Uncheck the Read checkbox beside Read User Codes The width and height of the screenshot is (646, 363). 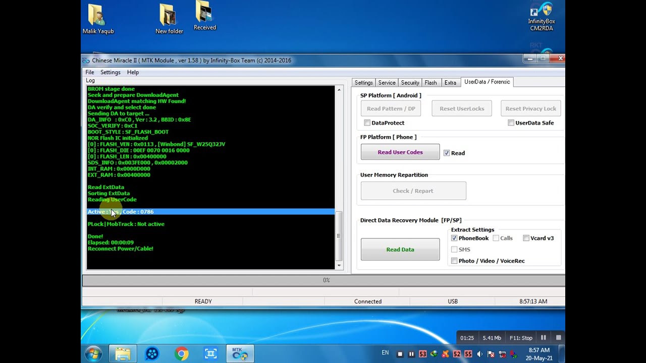(447, 153)
